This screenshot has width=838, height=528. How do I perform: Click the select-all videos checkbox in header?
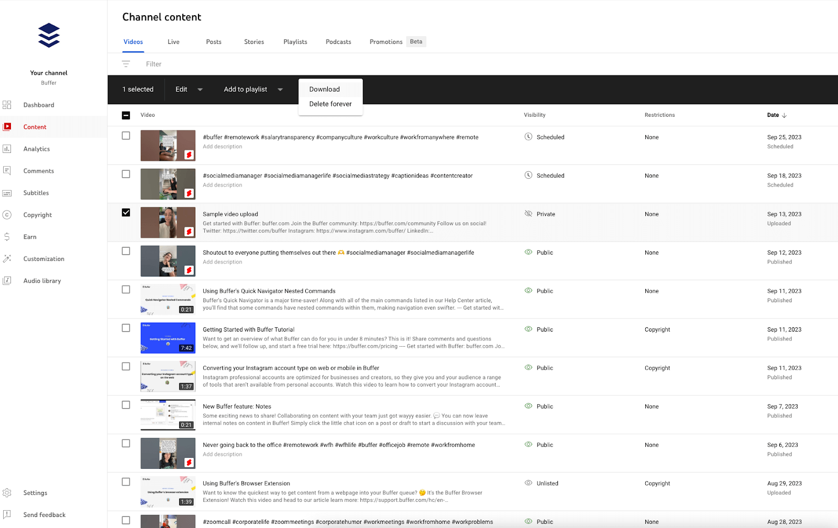(126, 115)
